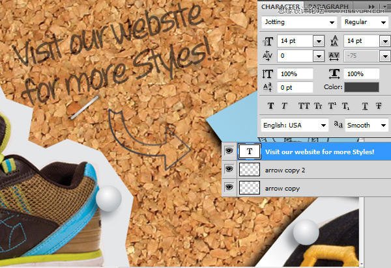Click the baseline shift icon

268,87
